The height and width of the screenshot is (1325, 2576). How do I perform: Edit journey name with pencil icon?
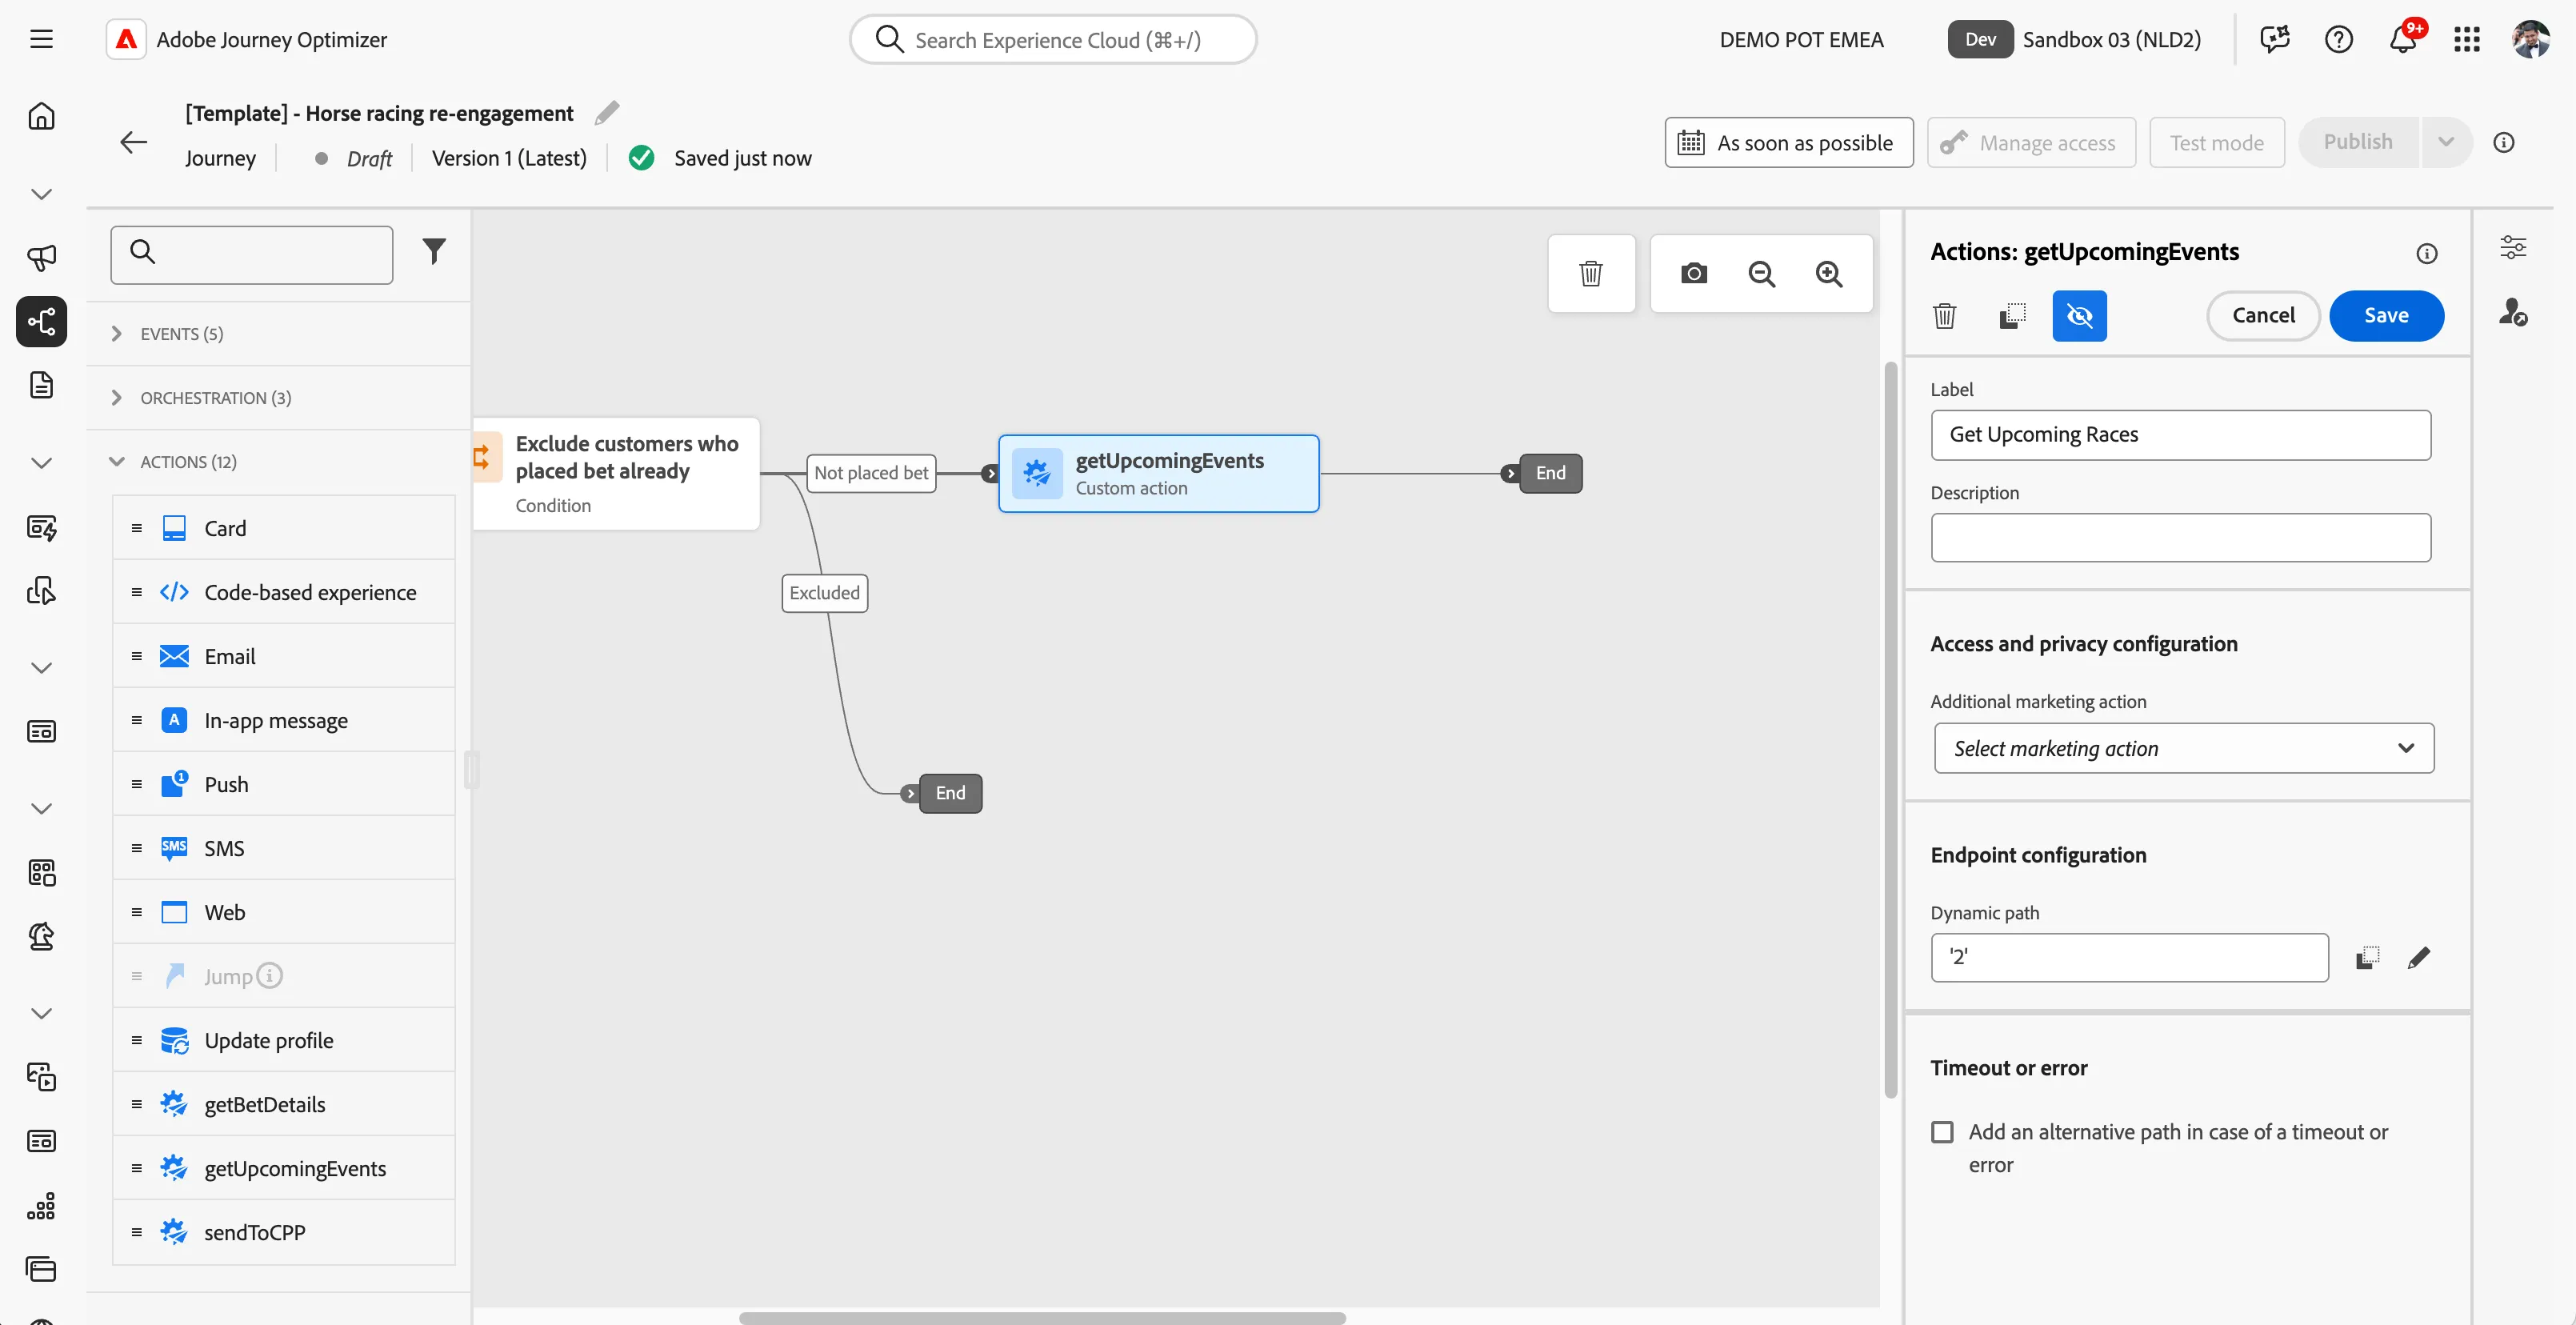607,113
